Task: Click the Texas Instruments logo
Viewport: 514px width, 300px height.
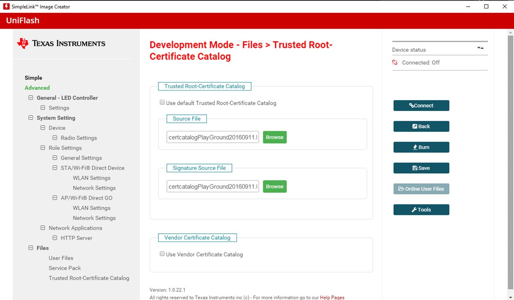Action: click(x=61, y=43)
